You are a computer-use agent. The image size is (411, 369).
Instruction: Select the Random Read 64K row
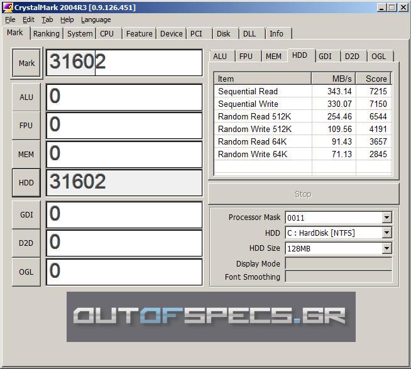click(x=303, y=141)
